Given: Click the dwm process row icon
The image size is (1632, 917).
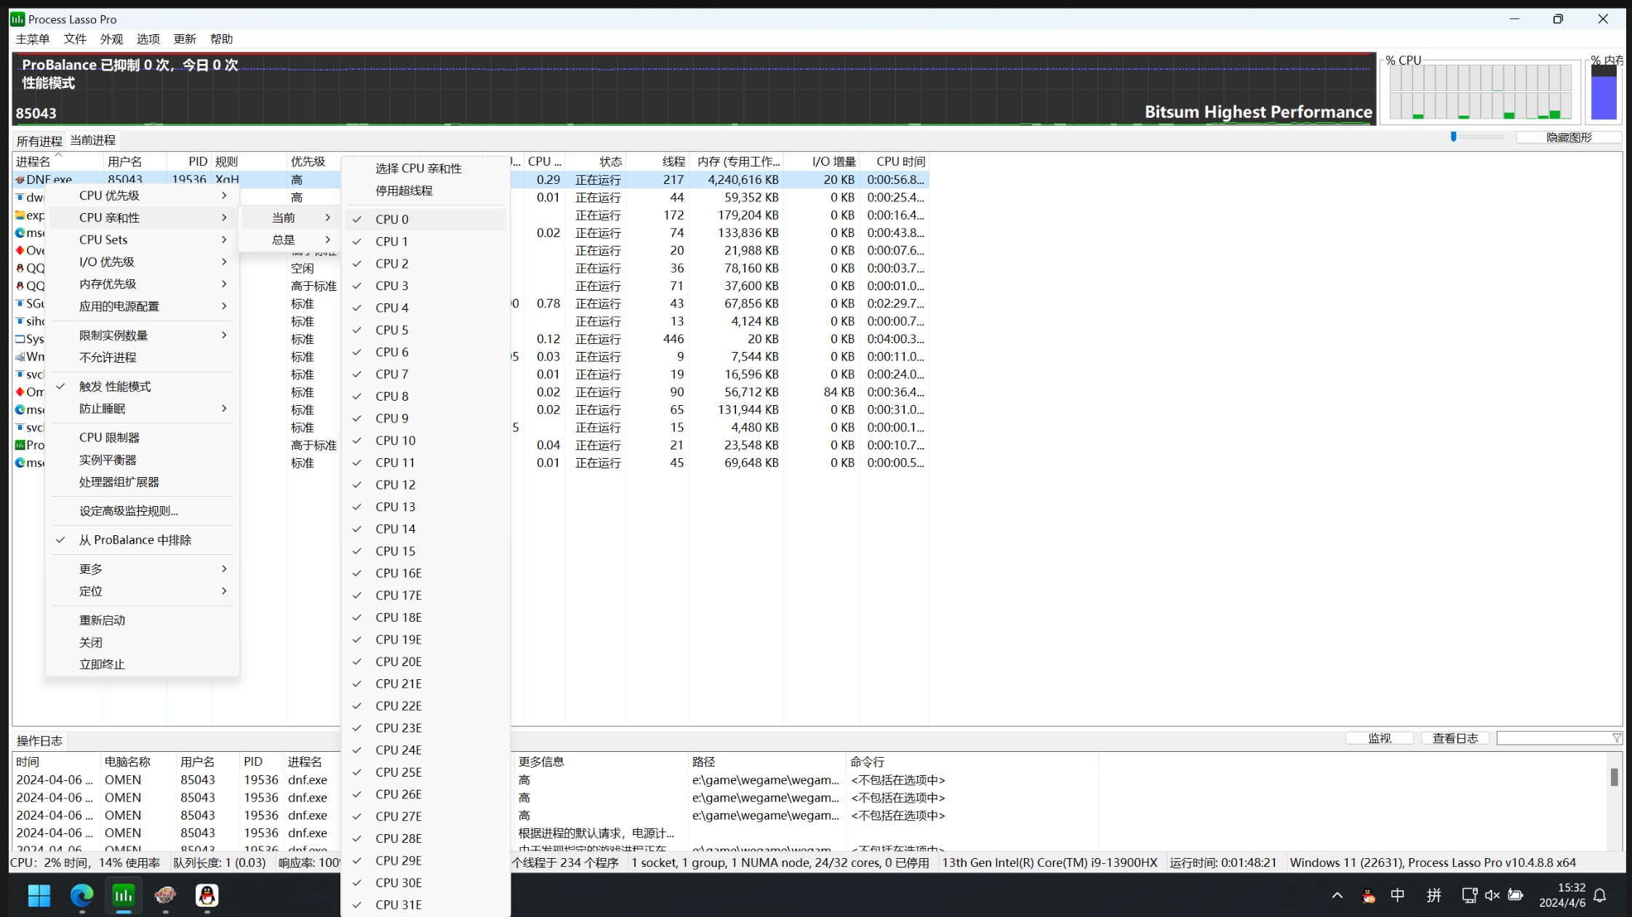Looking at the screenshot, I should 20,197.
